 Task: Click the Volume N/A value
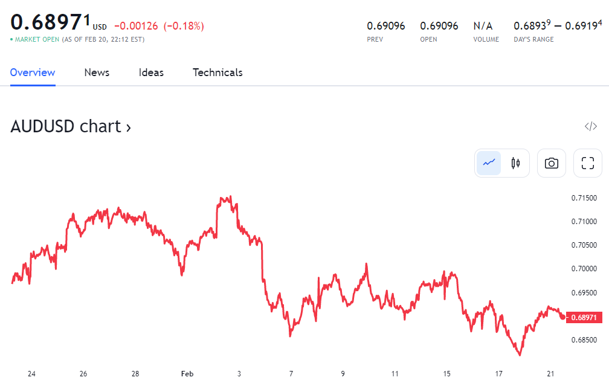point(483,26)
